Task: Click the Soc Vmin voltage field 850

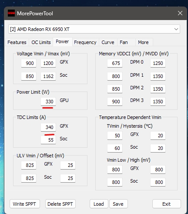Action: coord(29,76)
